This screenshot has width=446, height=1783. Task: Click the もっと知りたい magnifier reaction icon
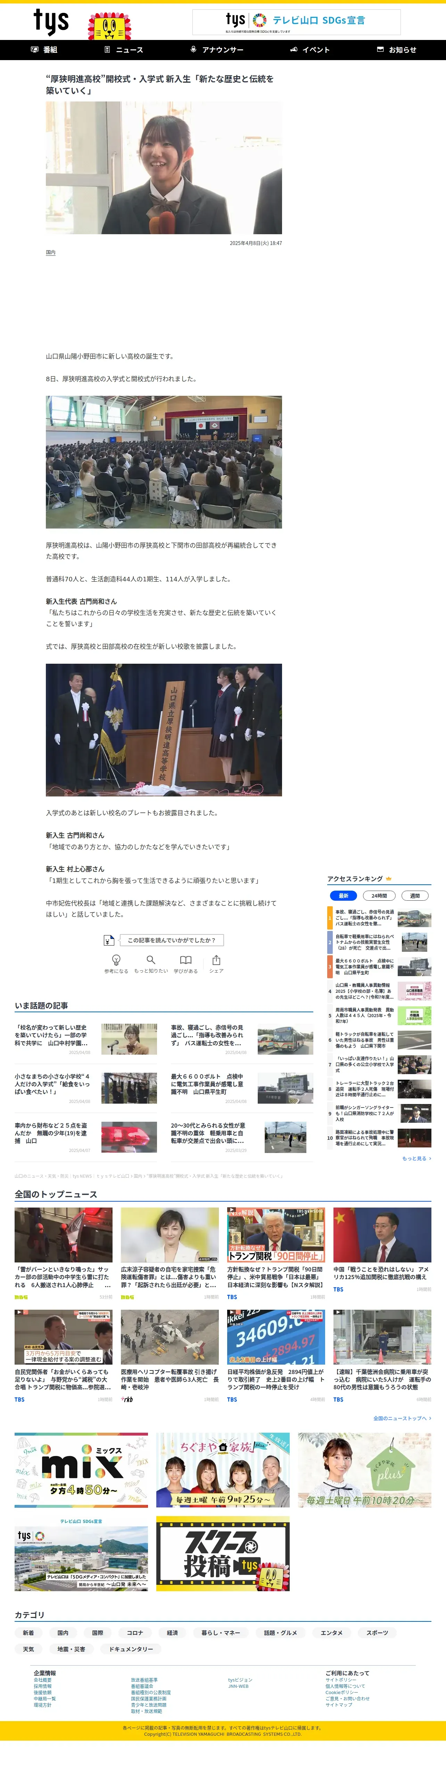pos(151,960)
